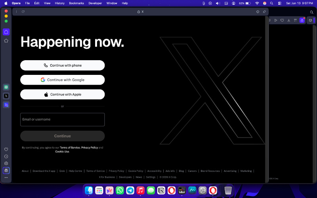Open the profile account icon with red badge
Screen dimensions: 317x198
click(302, 20)
